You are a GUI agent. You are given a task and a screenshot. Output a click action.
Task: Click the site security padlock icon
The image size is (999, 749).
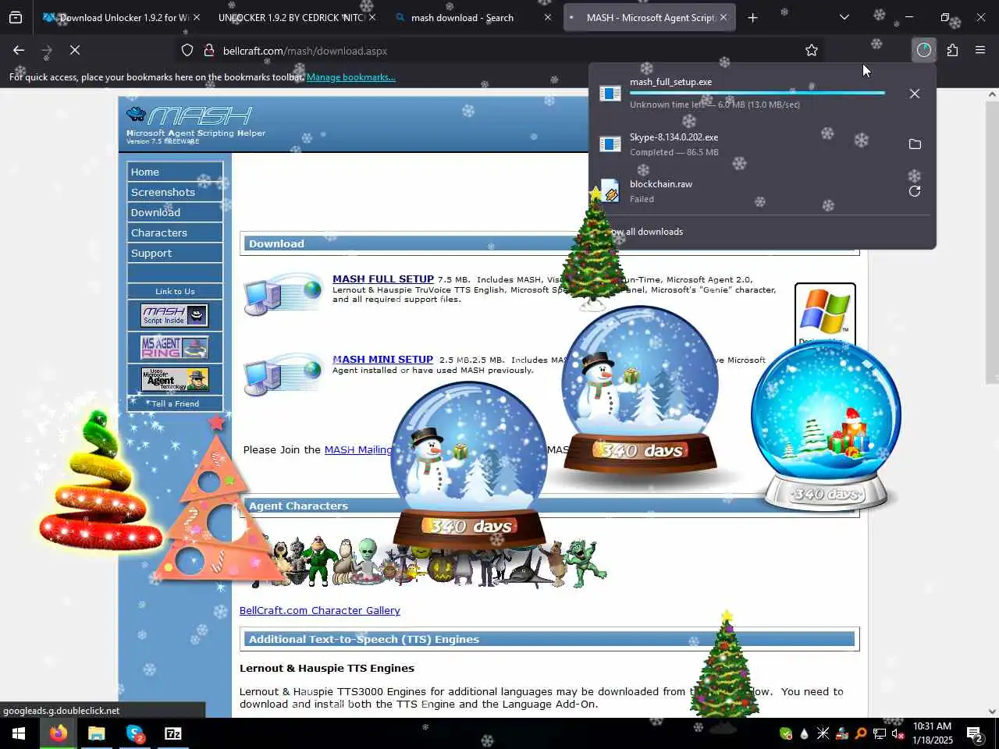tap(208, 51)
